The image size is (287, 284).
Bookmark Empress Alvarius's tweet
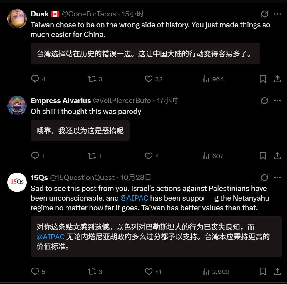pos(263,156)
